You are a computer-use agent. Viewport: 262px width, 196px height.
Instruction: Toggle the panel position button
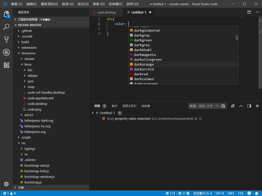[249, 106]
